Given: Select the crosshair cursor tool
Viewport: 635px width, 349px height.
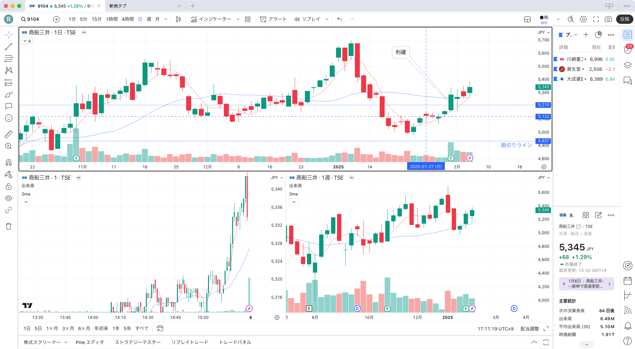Looking at the screenshot, I should [9, 35].
